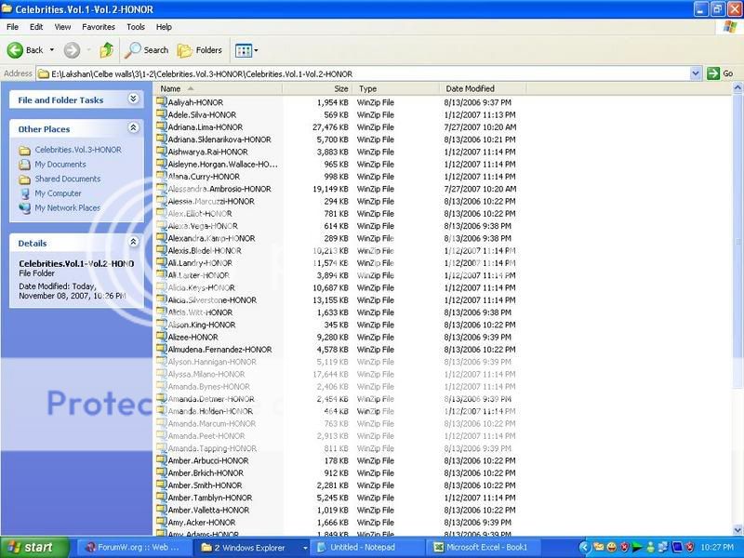
Task: Collapse the Details panel
Action: [x=133, y=242]
